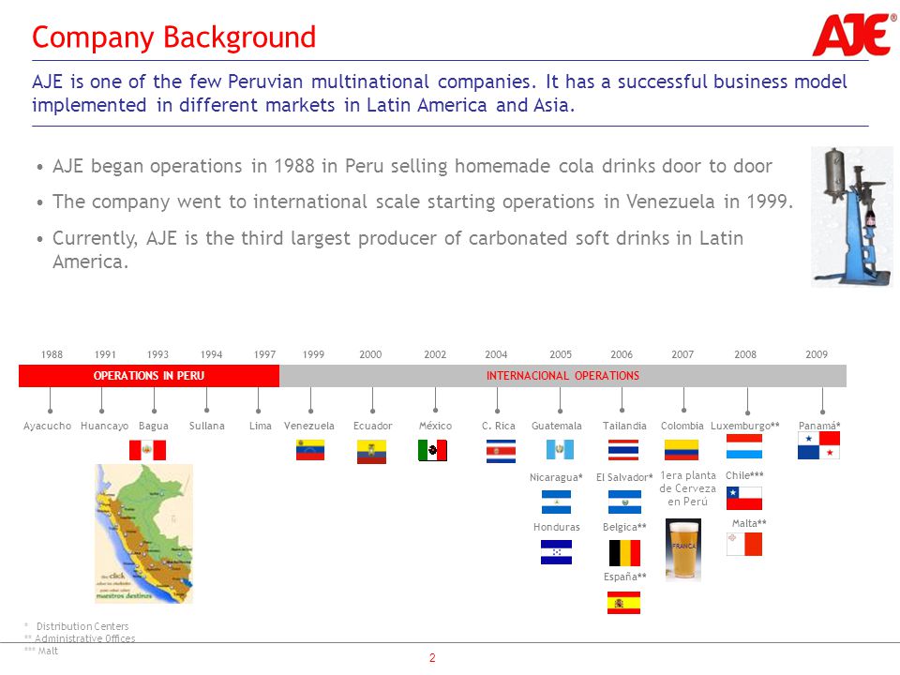Click the 2005 Guatemala timeline marker

[561, 411]
